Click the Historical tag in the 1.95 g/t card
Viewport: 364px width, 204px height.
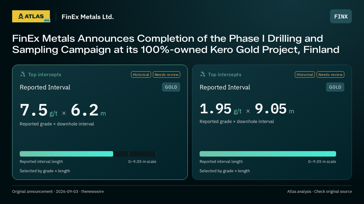tap(305, 75)
